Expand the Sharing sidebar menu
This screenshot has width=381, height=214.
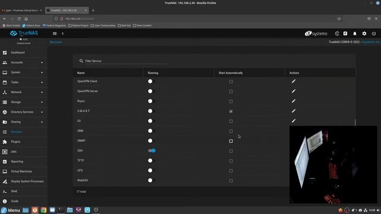(23, 122)
